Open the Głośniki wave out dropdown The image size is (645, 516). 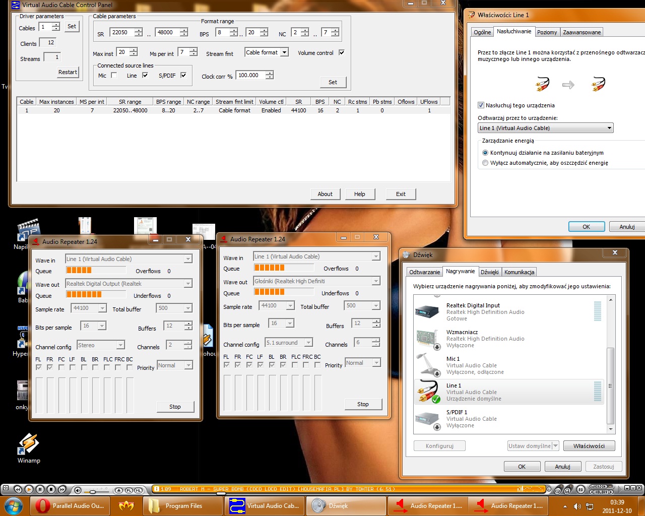pos(317,281)
